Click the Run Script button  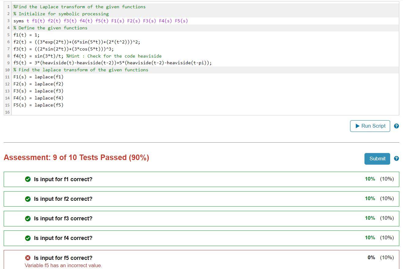370,126
